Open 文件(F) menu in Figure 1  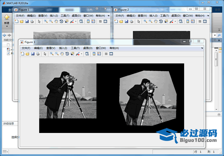point(20,16)
